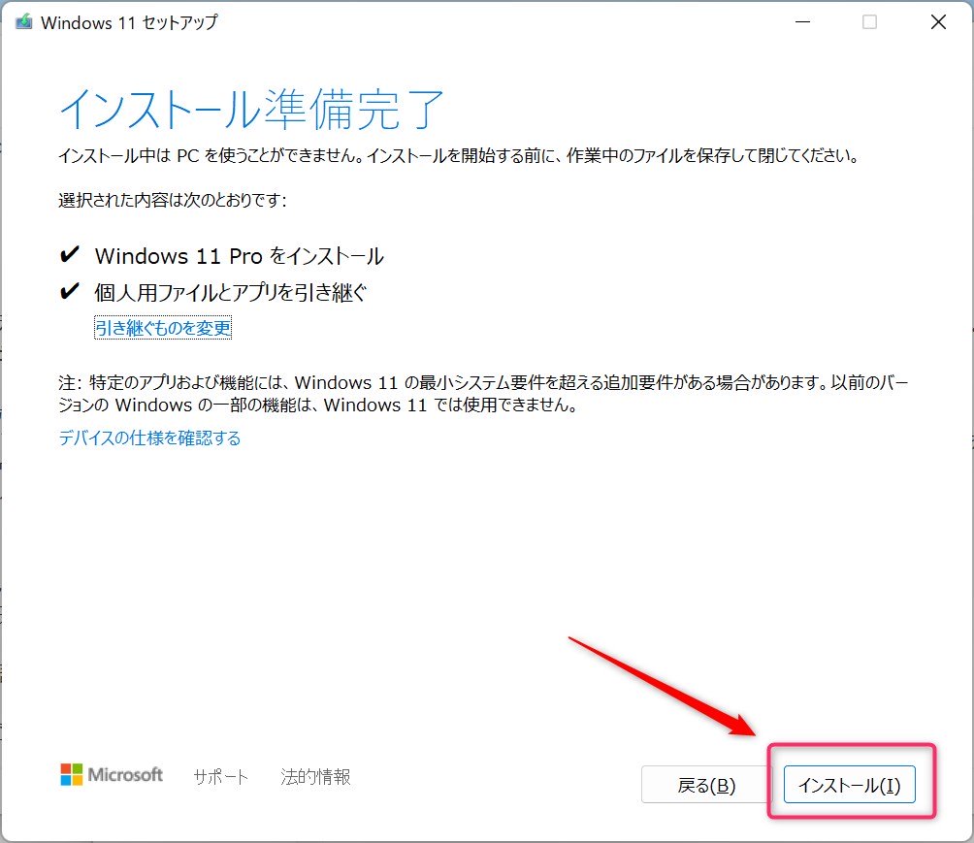Minimize the setup window

point(802,21)
